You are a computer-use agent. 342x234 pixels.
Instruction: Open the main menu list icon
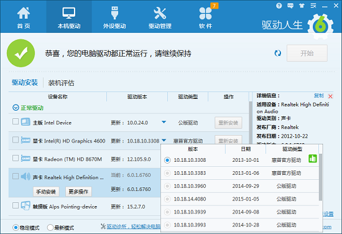click(x=313, y=6)
